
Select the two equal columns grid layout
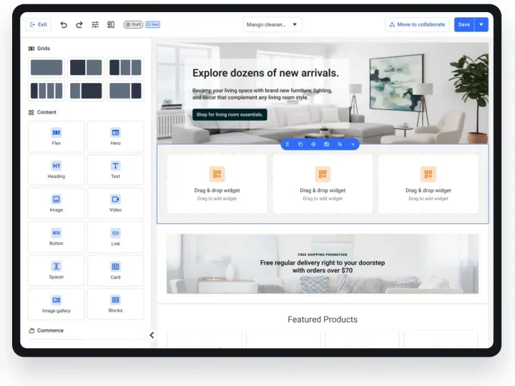click(x=86, y=67)
